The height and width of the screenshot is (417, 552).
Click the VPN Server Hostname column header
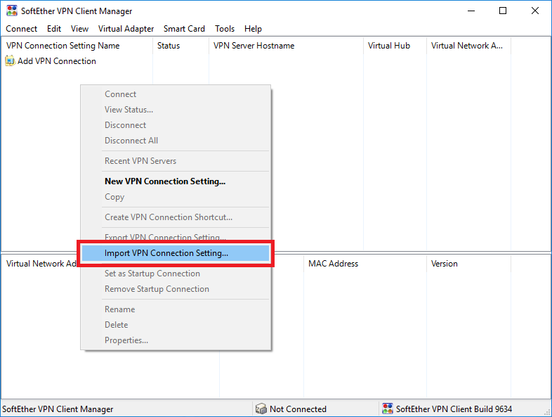pyautogui.click(x=287, y=46)
